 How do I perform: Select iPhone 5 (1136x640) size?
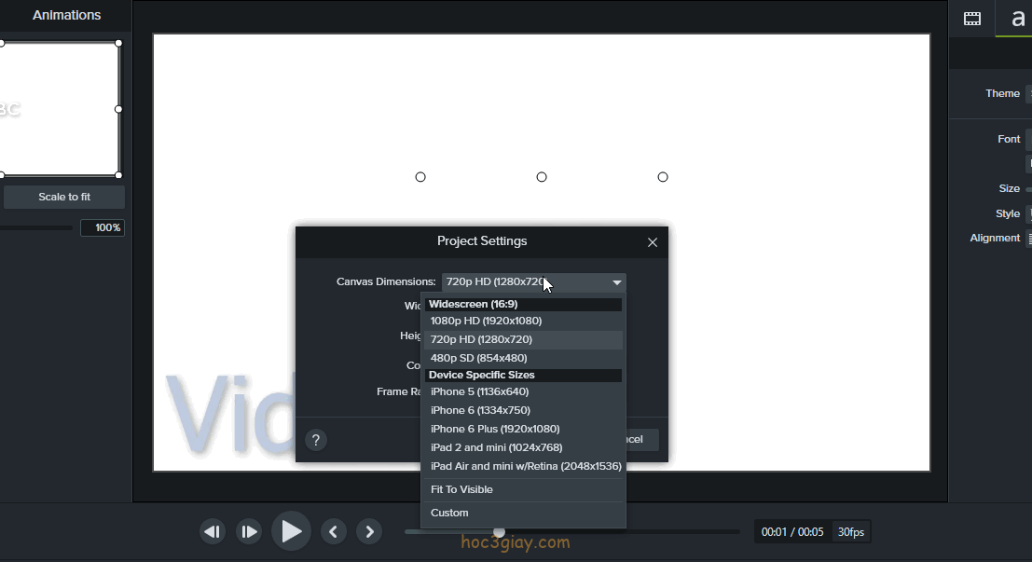(x=479, y=391)
